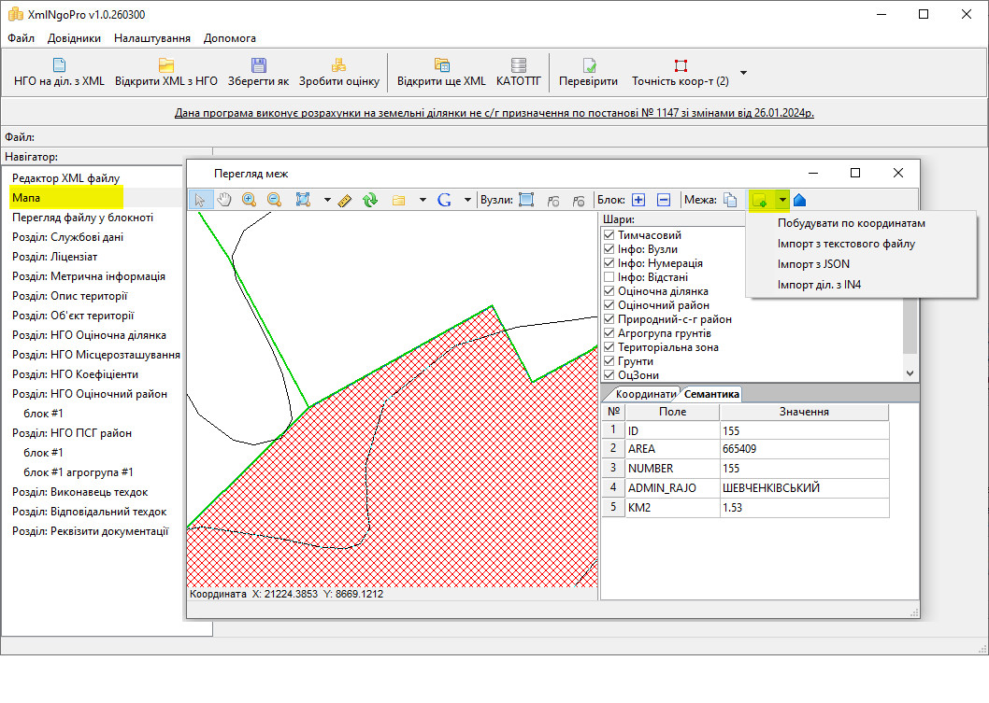Click the Google map layer icon
This screenshot has width=989, height=703.
pos(443,200)
